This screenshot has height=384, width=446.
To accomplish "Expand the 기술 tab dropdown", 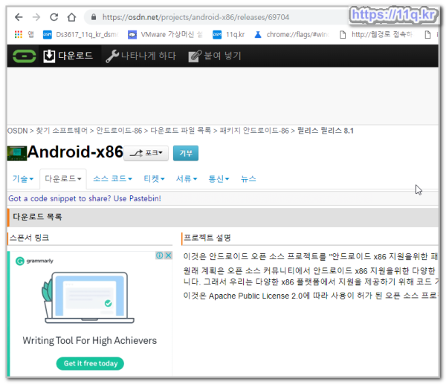I will pos(23,179).
